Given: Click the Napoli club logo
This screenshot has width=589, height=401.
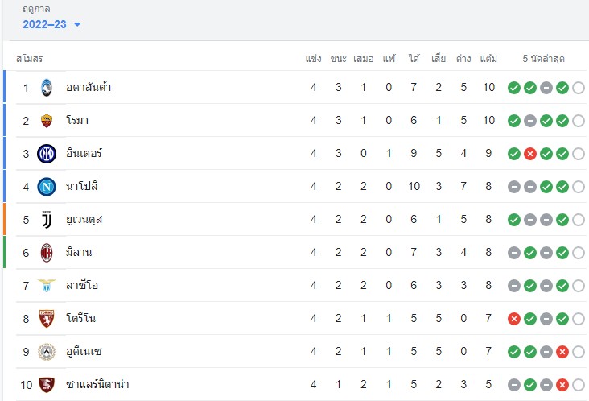Looking at the screenshot, I should point(47,187).
